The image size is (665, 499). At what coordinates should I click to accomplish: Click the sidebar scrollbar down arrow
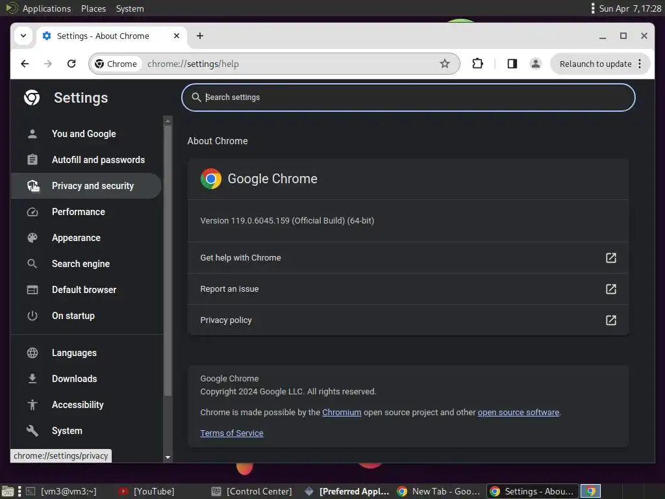(168, 457)
